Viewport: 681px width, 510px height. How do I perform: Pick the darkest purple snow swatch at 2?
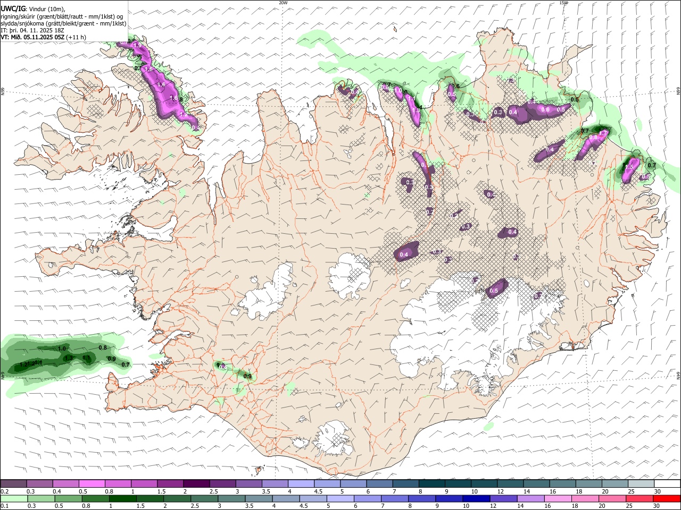tap(196, 484)
